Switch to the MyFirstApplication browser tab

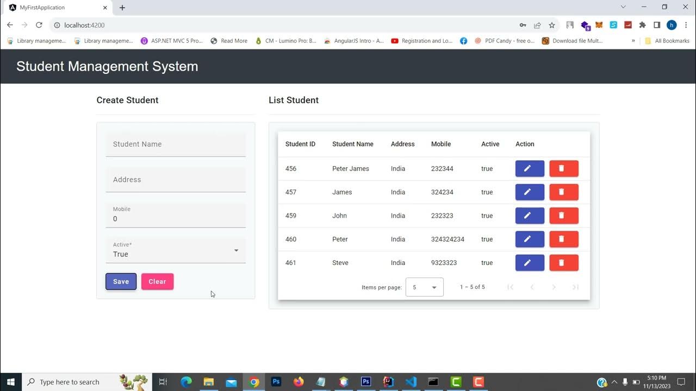(54, 8)
